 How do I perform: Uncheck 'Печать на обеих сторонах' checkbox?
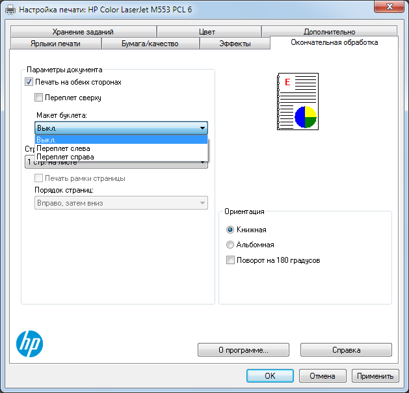click(x=29, y=82)
